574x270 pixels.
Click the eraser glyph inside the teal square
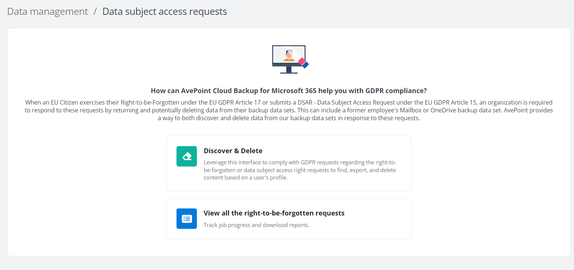click(x=187, y=156)
